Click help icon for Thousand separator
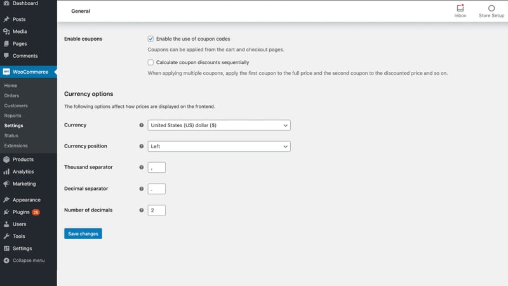The image size is (508, 286). tap(141, 167)
